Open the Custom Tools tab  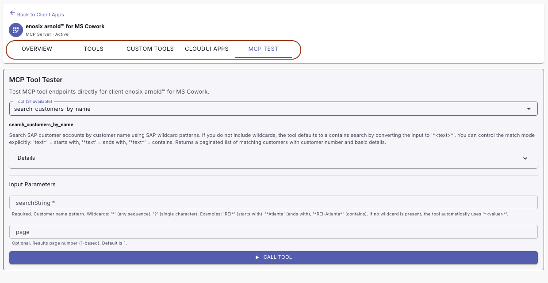(150, 49)
